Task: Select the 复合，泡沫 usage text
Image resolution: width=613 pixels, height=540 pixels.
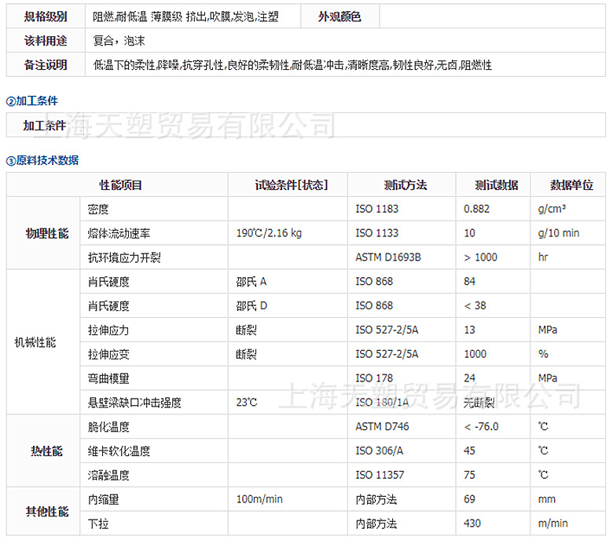Action: (119, 41)
